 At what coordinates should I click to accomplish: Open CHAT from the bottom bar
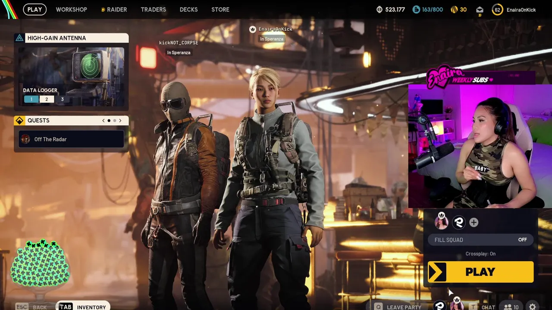488,307
